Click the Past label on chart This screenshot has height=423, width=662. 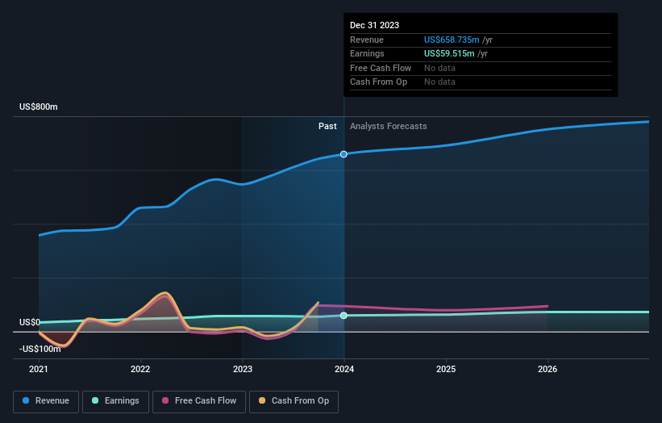click(x=327, y=127)
